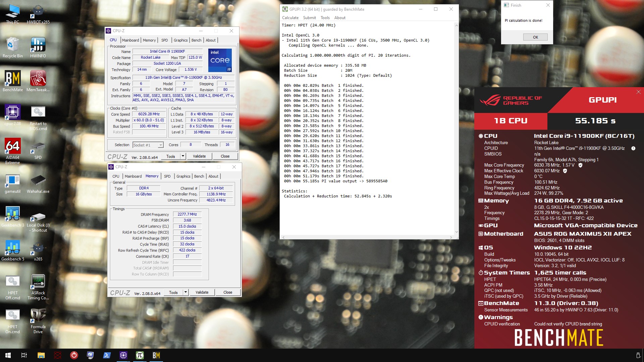Open ASRock Timing Configurator icon
The image size is (644, 362).
pos(38,287)
